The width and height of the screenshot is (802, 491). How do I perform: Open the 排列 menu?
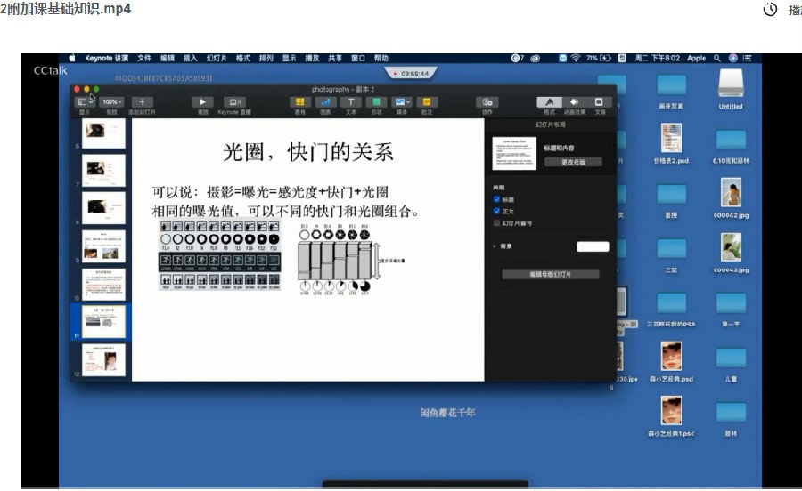pyautogui.click(x=266, y=58)
